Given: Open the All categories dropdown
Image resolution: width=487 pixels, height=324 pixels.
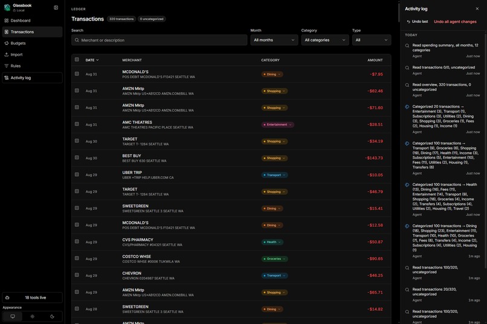Looking at the screenshot, I should [325, 40].
